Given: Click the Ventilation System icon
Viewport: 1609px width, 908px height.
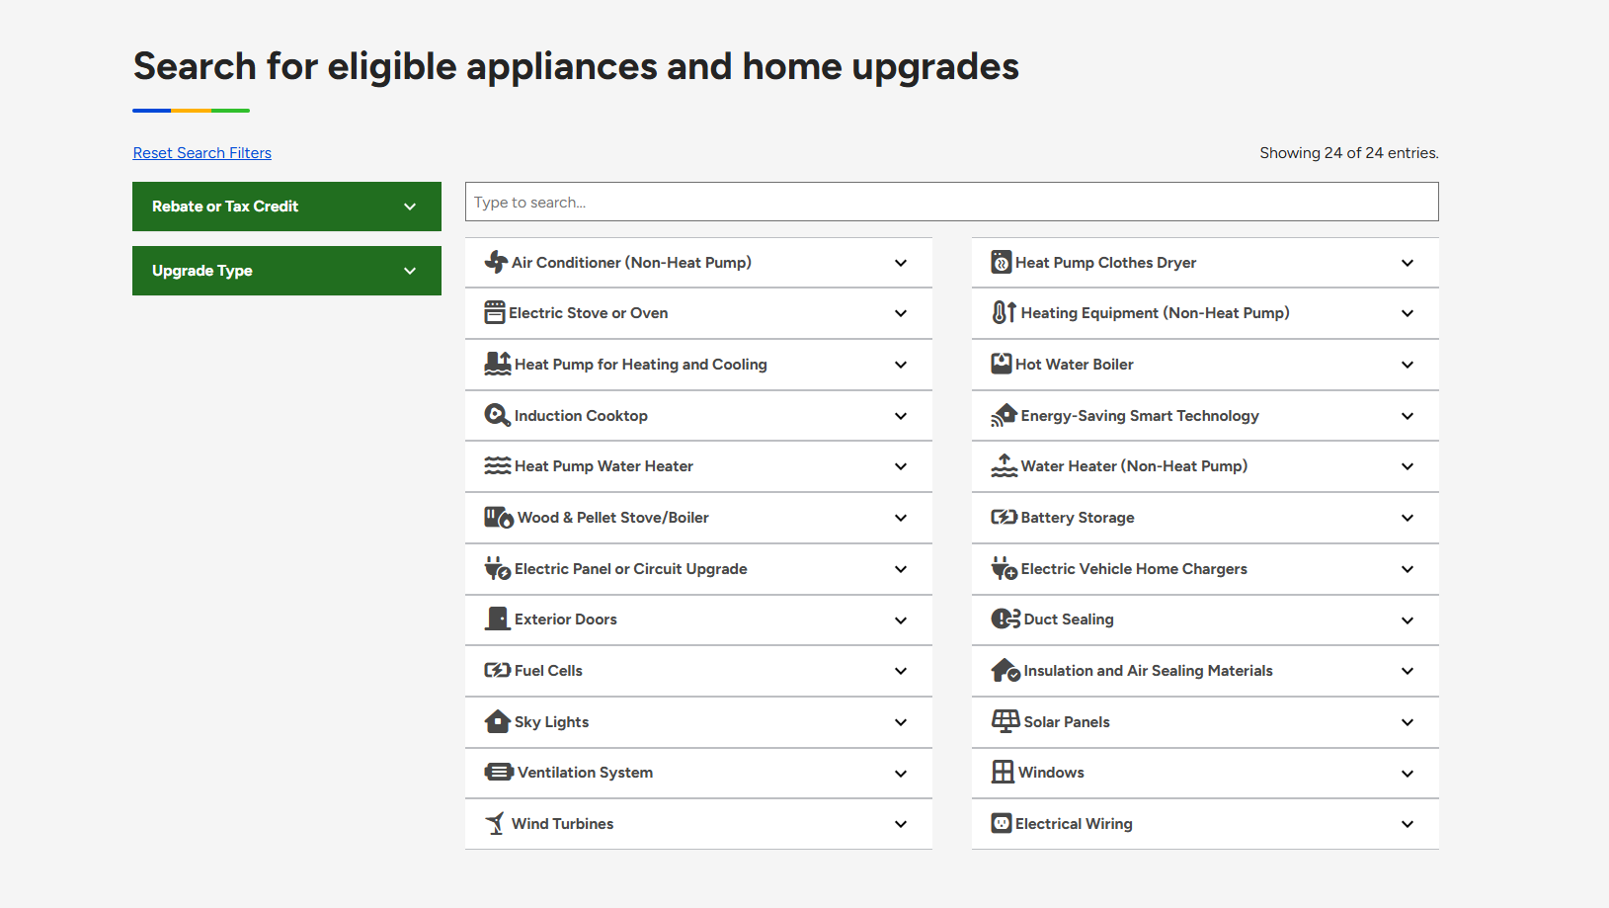Looking at the screenshot, I should [499, 772].
